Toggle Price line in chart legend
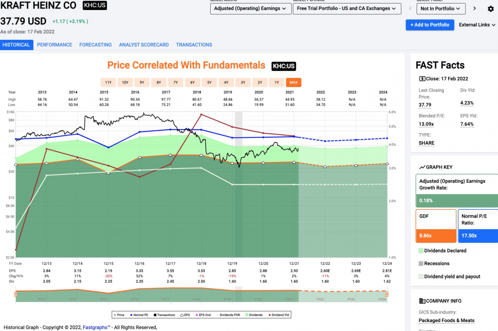This screenshot has height=331, width=498. click(119, 315)
